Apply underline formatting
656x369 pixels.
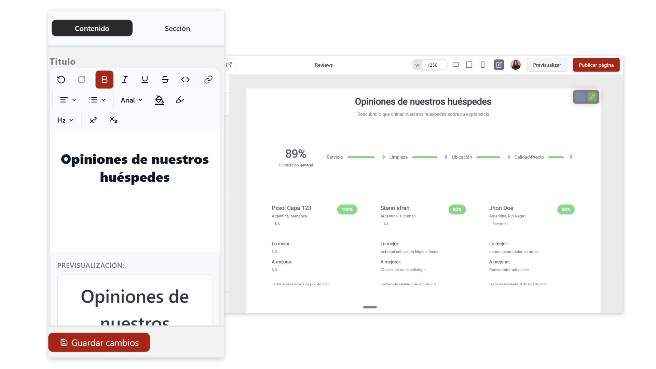coord(145,80)
